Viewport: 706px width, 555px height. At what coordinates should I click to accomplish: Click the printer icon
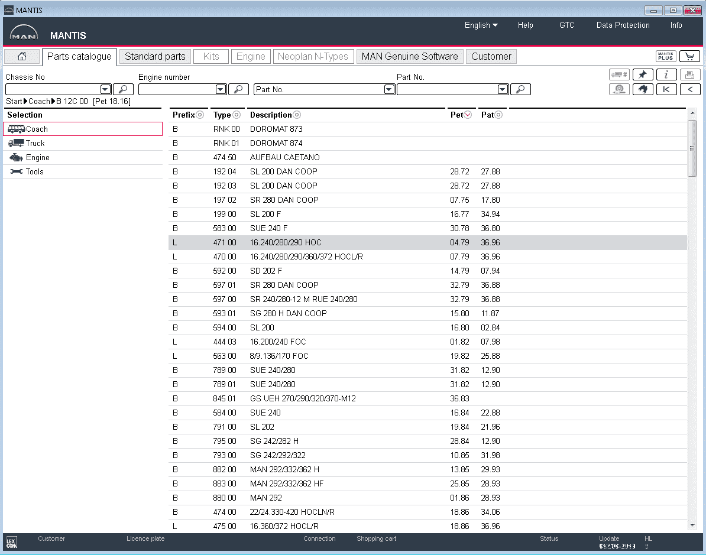click(689, 74)
